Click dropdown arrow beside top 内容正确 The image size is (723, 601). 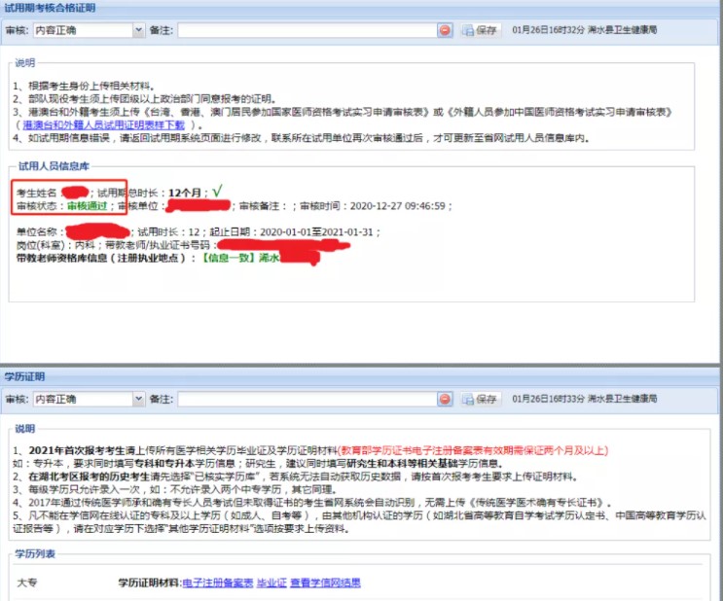point(138,30)
